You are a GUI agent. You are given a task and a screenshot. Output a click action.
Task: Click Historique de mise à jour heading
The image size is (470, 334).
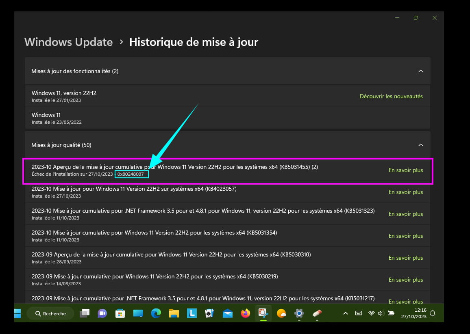pyautogui.click(x=194, y=42)
